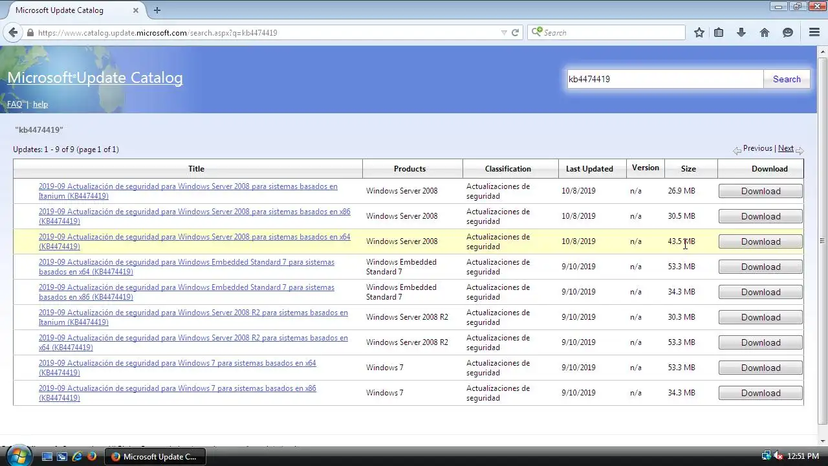828x466 pixels.
Task: Click the 12:51 PM taskbar clock
Action: pyautogui.click(x=803, y=456)
